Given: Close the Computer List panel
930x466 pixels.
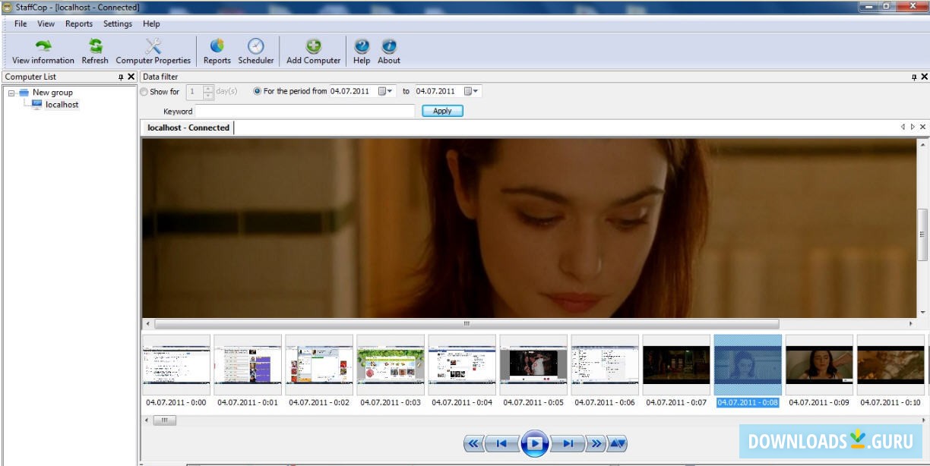Looking at the screenshot, I should point(131,77).
